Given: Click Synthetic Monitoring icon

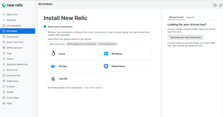Looking at the screenshot, I should 4,64.
